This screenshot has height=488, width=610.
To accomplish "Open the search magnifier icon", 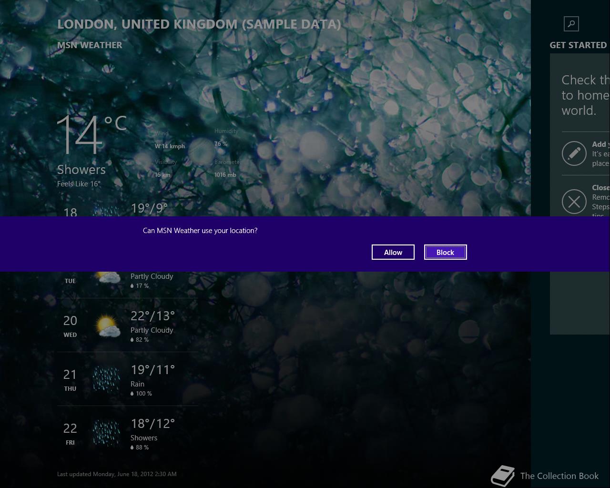I will (571, 23).
